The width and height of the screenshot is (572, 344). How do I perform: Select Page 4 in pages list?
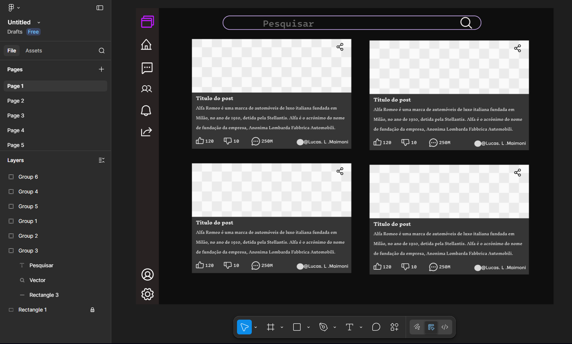[55, 130]
